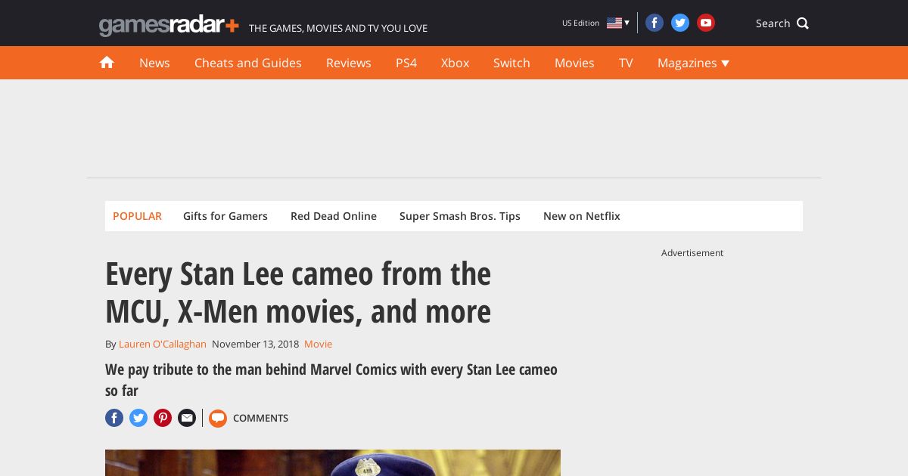Open the header Twitter page icon

(680, 23)
